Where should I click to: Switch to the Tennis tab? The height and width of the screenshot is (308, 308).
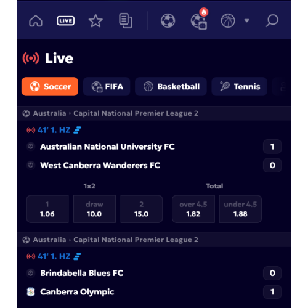pos(240,86)
